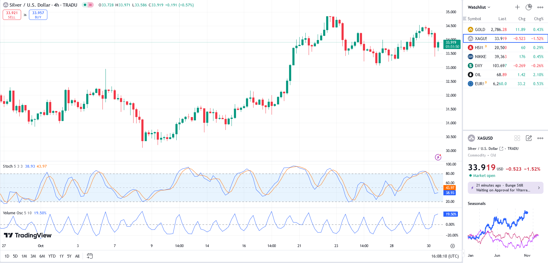Expand the Bunge news item arrow

(x=539, y=188)
